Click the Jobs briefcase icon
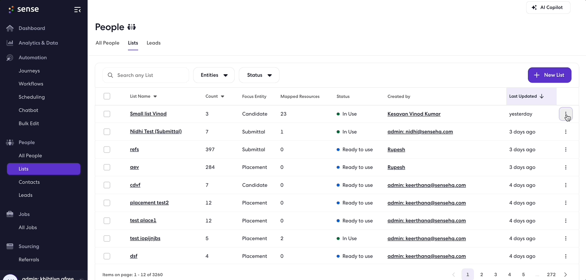This screenshot has height=280, width=586. [10, 214]
